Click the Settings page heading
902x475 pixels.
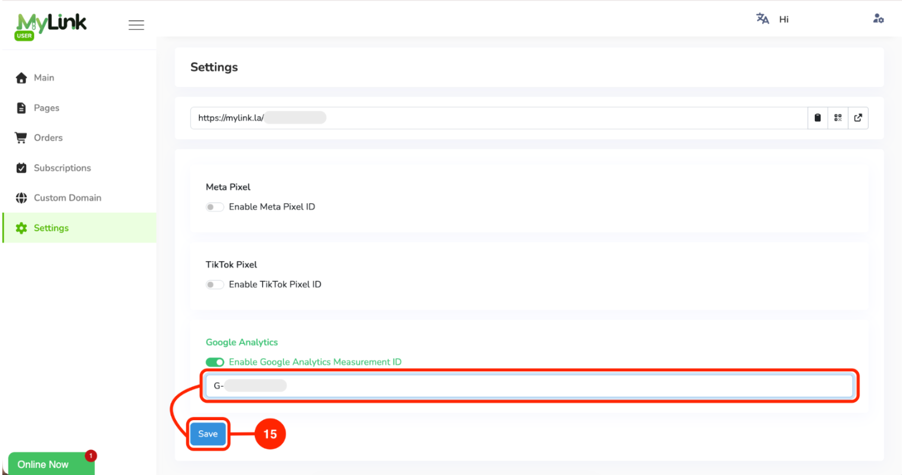coord(214,67)
